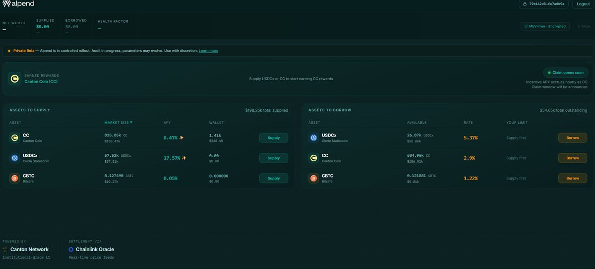Click the 5.37% borrow rate
The height and width of the screenshot is (269, 595).
tap(471, 137)
